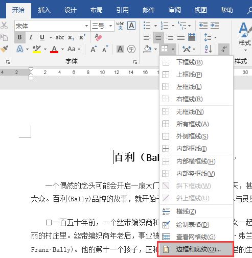Open the underline style dropdown arrow

51,37
